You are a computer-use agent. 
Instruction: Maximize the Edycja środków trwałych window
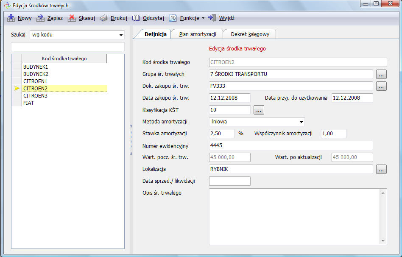376,3
